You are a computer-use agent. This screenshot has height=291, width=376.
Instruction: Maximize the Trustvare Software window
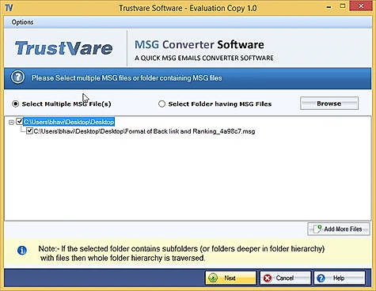pos(343,6)
